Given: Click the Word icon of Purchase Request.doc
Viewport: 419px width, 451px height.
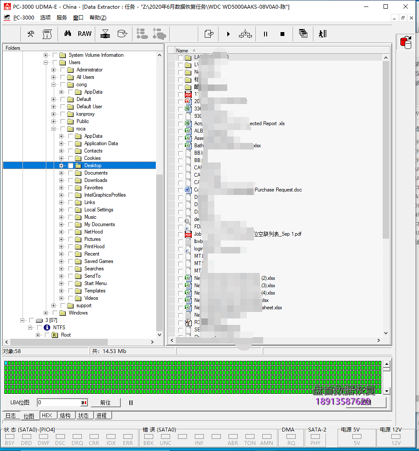Looking at the screenshot, I should [188, 190].
